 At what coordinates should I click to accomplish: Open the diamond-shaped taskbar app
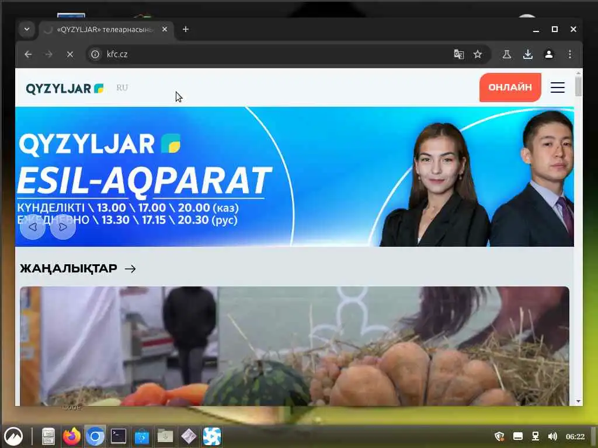tap(189, 436)
